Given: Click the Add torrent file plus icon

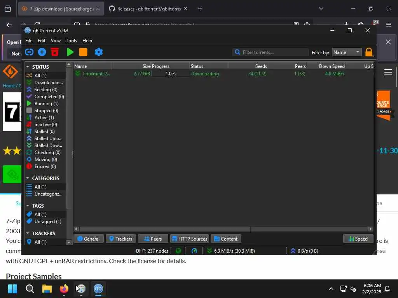Looking at the screenshot, I should coord(42,52).
